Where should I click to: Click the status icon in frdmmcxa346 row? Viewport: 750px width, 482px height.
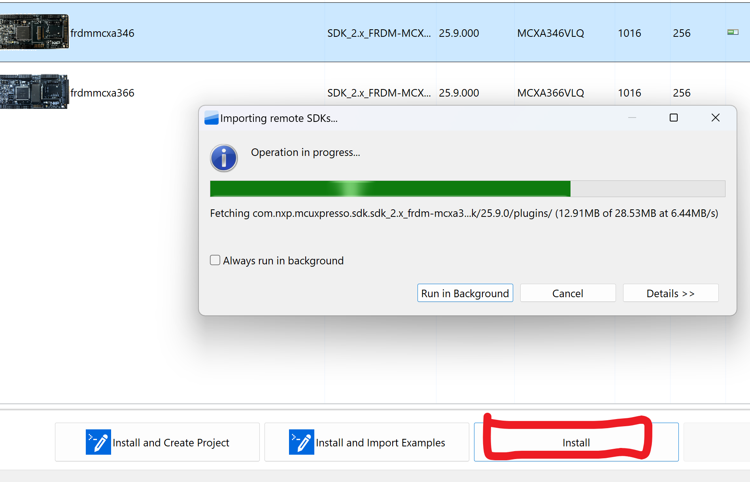tap(733, 32)
